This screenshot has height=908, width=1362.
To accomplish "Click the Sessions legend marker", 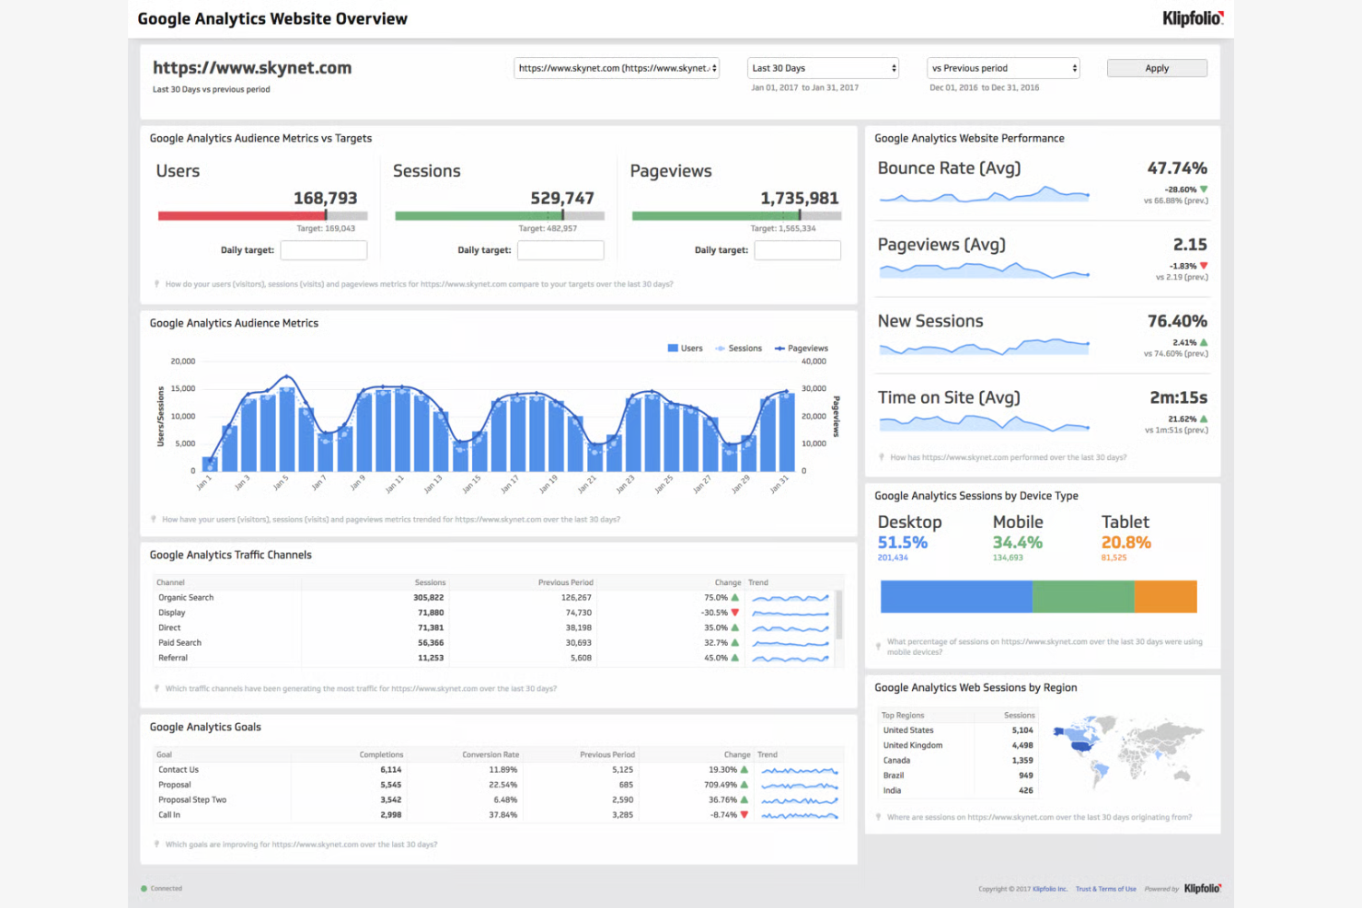I will coord(721,348).
